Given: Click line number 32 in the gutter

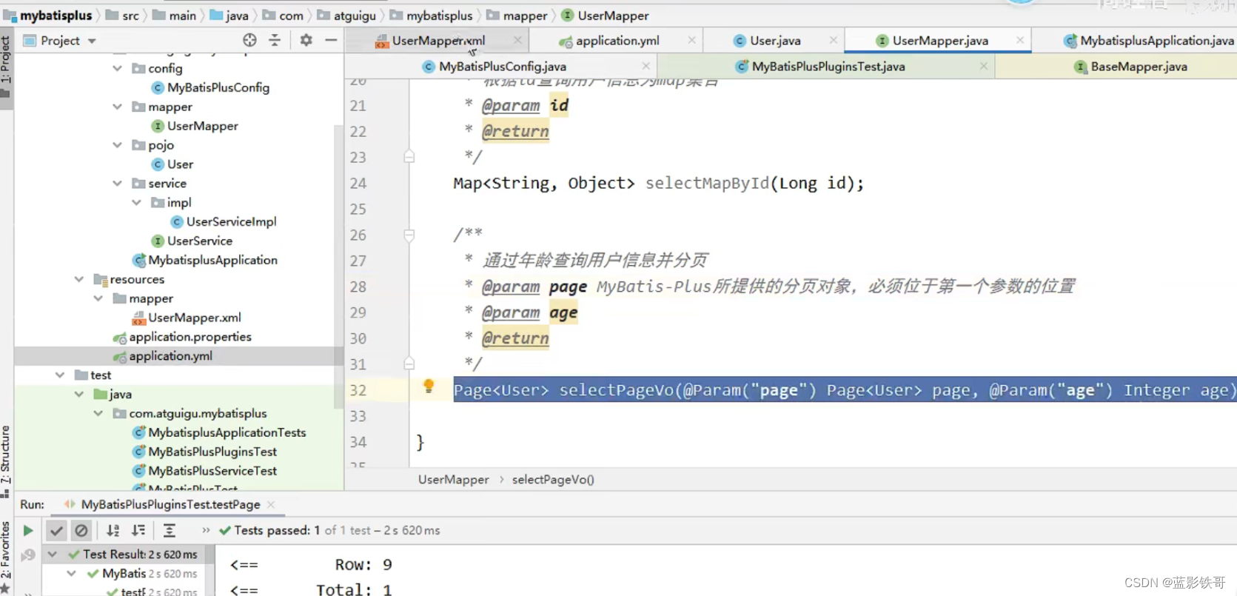Looking at the screenshot, I should click(358, 390).
